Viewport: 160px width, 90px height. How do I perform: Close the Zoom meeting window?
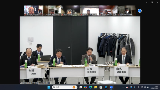(157, 2)
